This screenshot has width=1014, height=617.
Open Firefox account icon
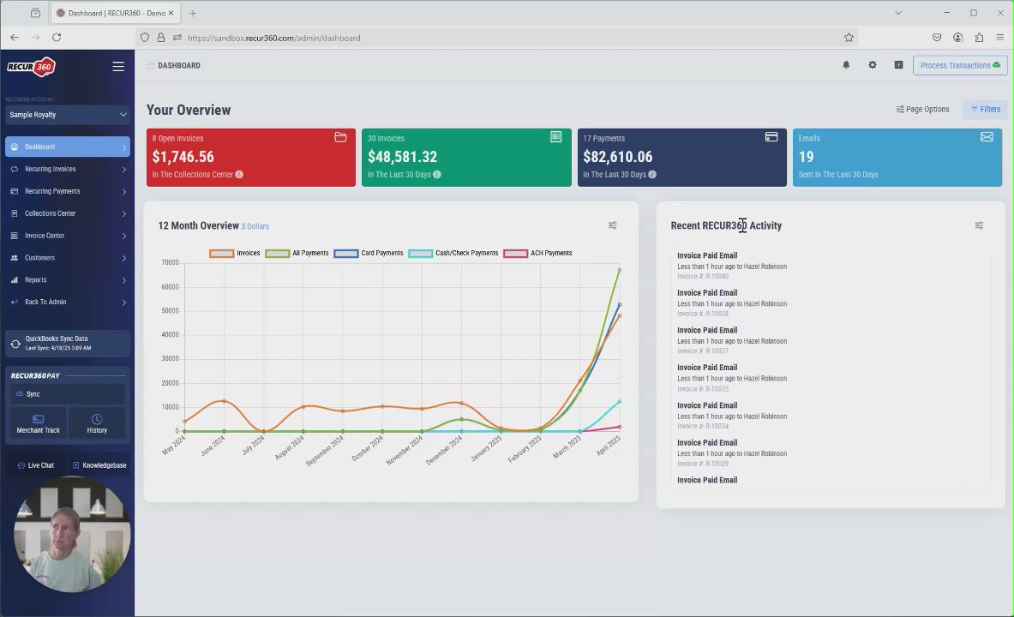957,38
